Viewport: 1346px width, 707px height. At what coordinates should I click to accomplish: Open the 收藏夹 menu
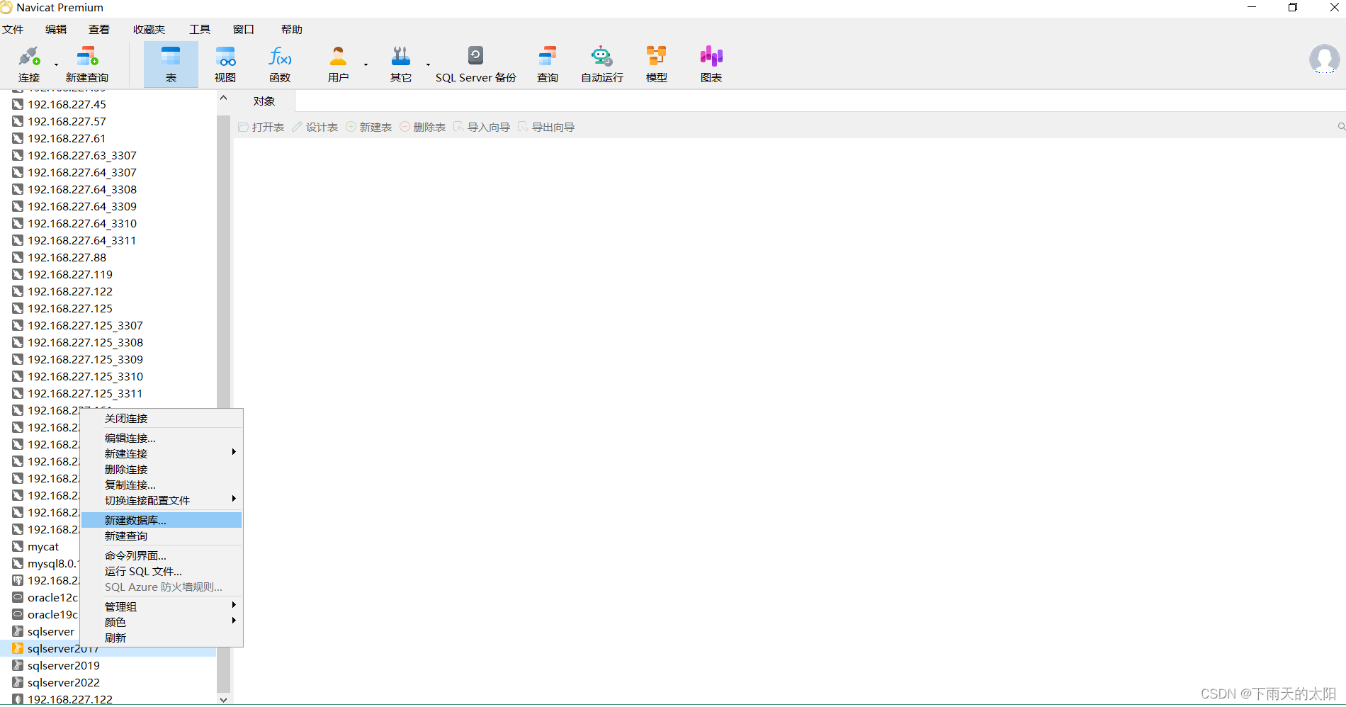tap(149, 29)
